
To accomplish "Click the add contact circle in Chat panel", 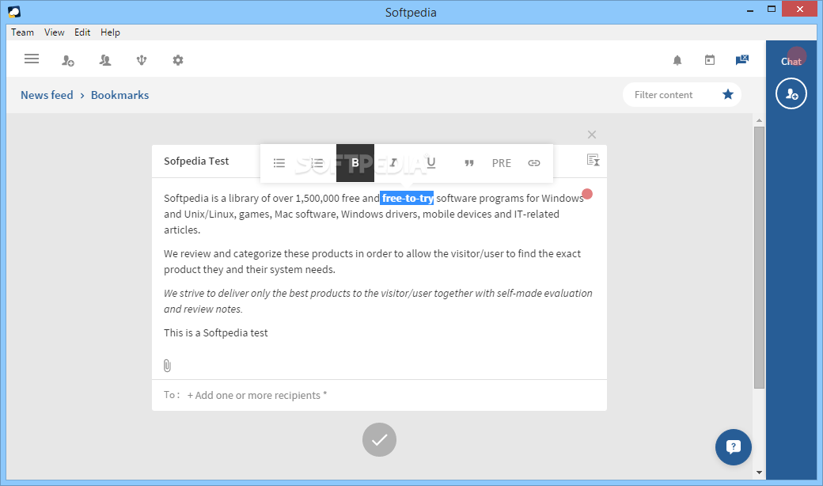I will 791,93.
